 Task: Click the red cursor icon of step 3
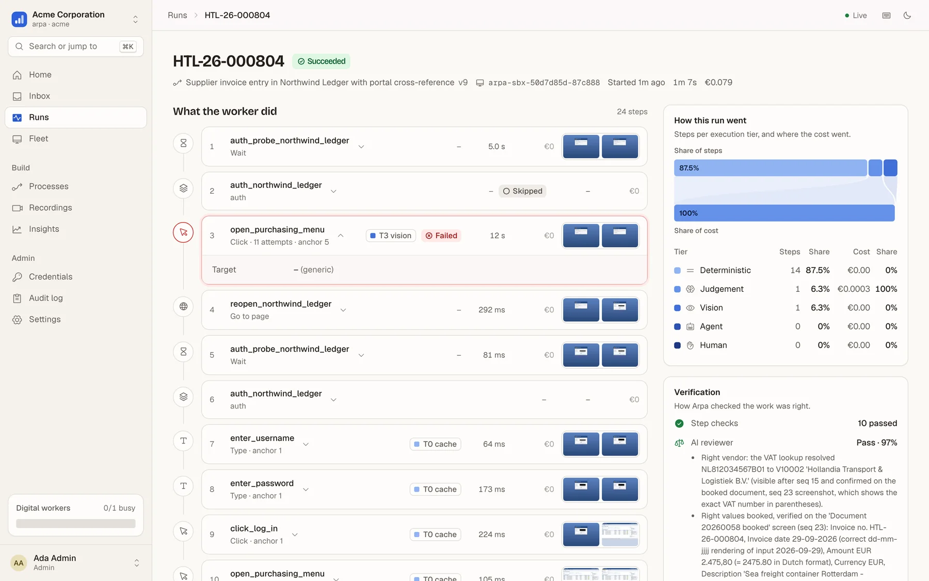tap(183, 232)
